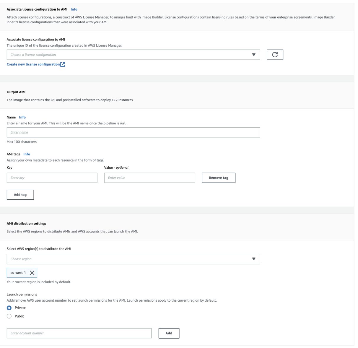The image size is (358, 348).
Task: Focus the Enter account number field
Action: (x=79, y=333)
